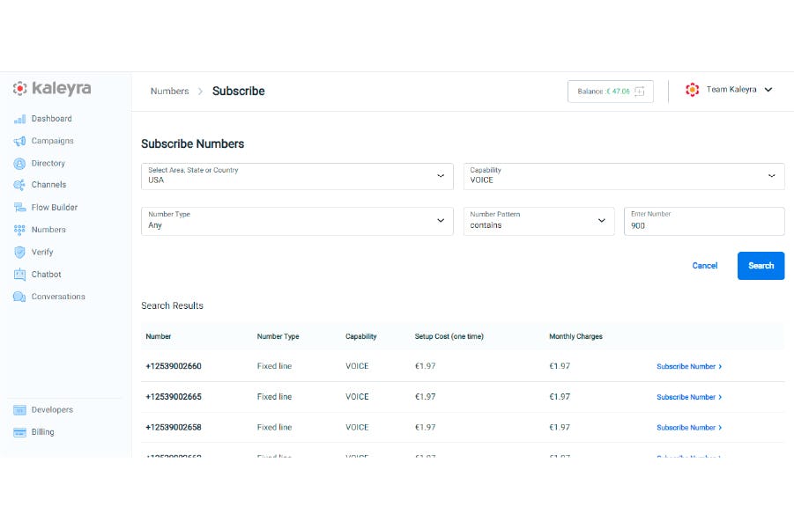The width and height of the screenshot is (794, 529).
Task: Click the Conversations sidebar icon
Action: 59,297
